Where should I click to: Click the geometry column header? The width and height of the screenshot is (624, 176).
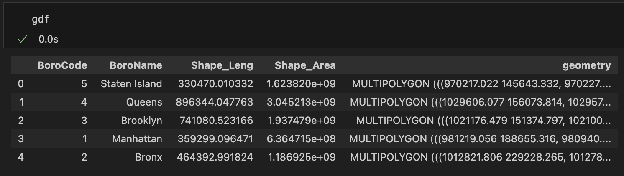click(x=586, y=65)
